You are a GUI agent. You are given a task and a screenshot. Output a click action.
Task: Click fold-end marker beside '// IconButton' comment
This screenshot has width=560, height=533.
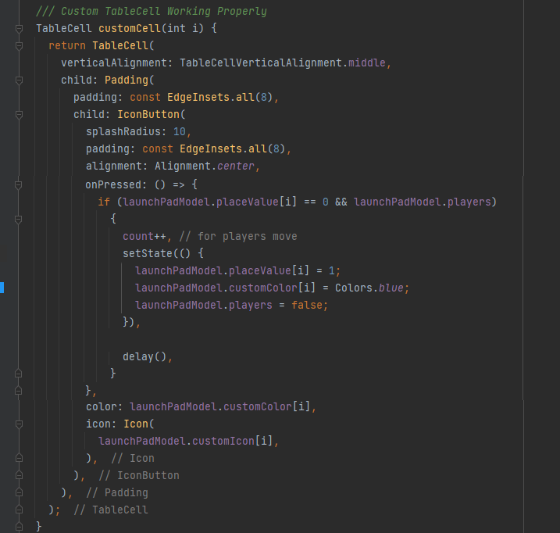tap(20, 475)
